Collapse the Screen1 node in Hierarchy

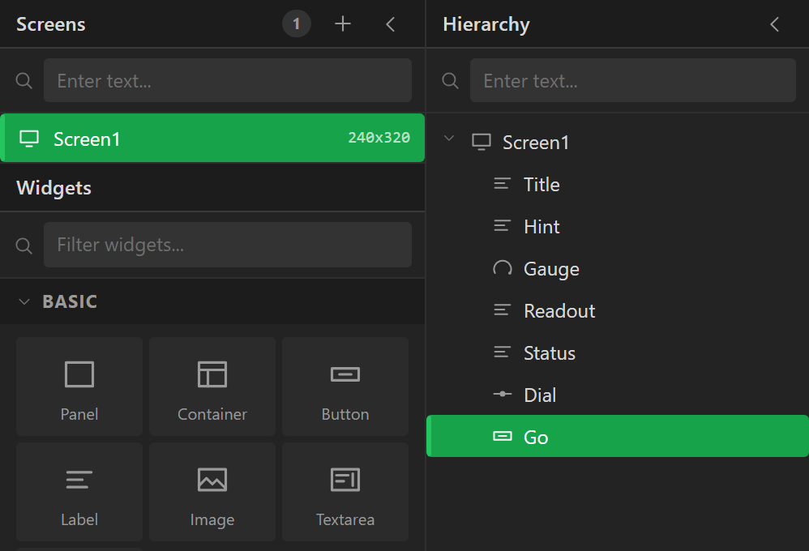click(449, 139)
